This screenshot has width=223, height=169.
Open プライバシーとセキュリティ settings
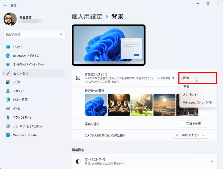tap(34, 126)
